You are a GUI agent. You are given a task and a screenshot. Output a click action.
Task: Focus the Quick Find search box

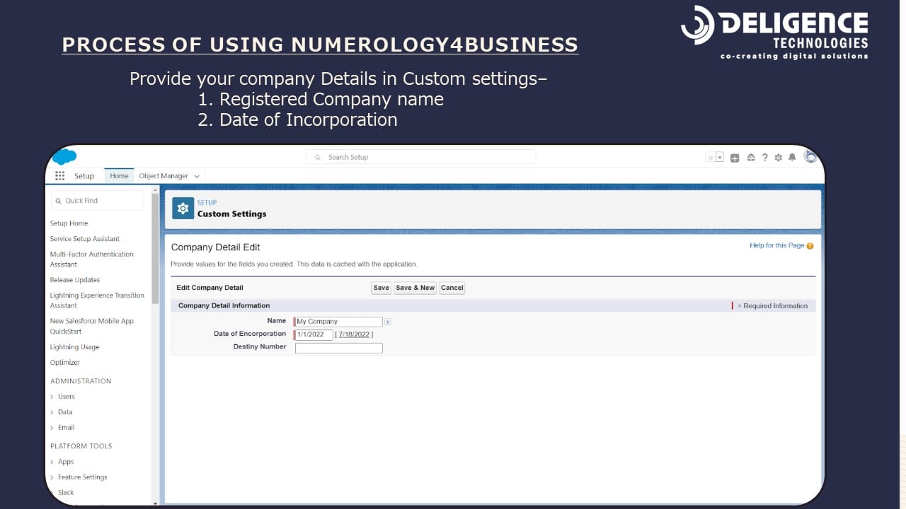[x=98, y=201]
